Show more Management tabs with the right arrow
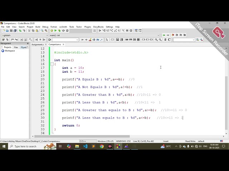This screenshot has height=171, width=229. (x=28, y=47)
